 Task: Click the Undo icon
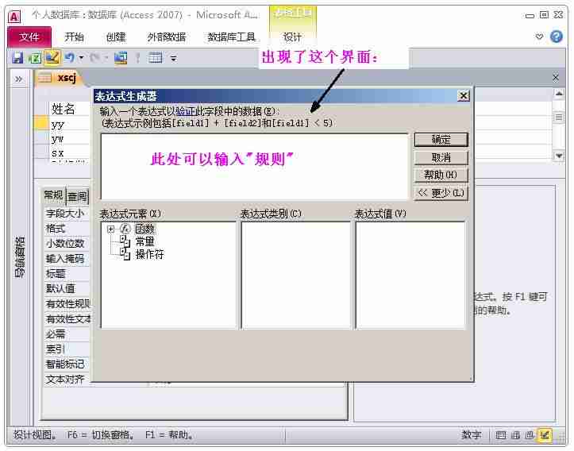click(69, 57)
